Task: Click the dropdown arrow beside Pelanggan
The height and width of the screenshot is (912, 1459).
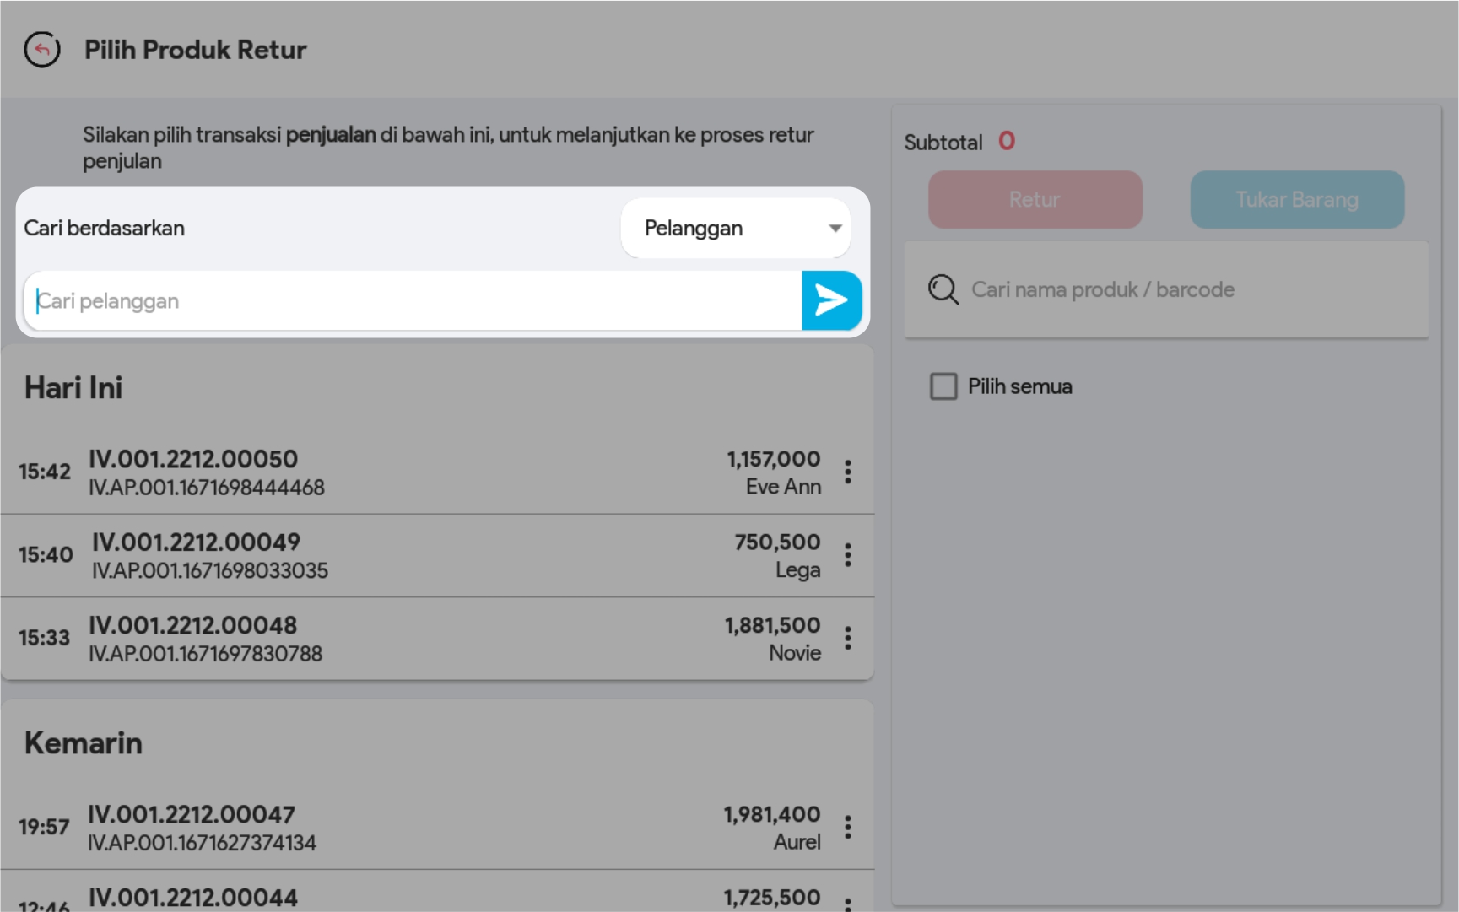Action: [835, 228]
